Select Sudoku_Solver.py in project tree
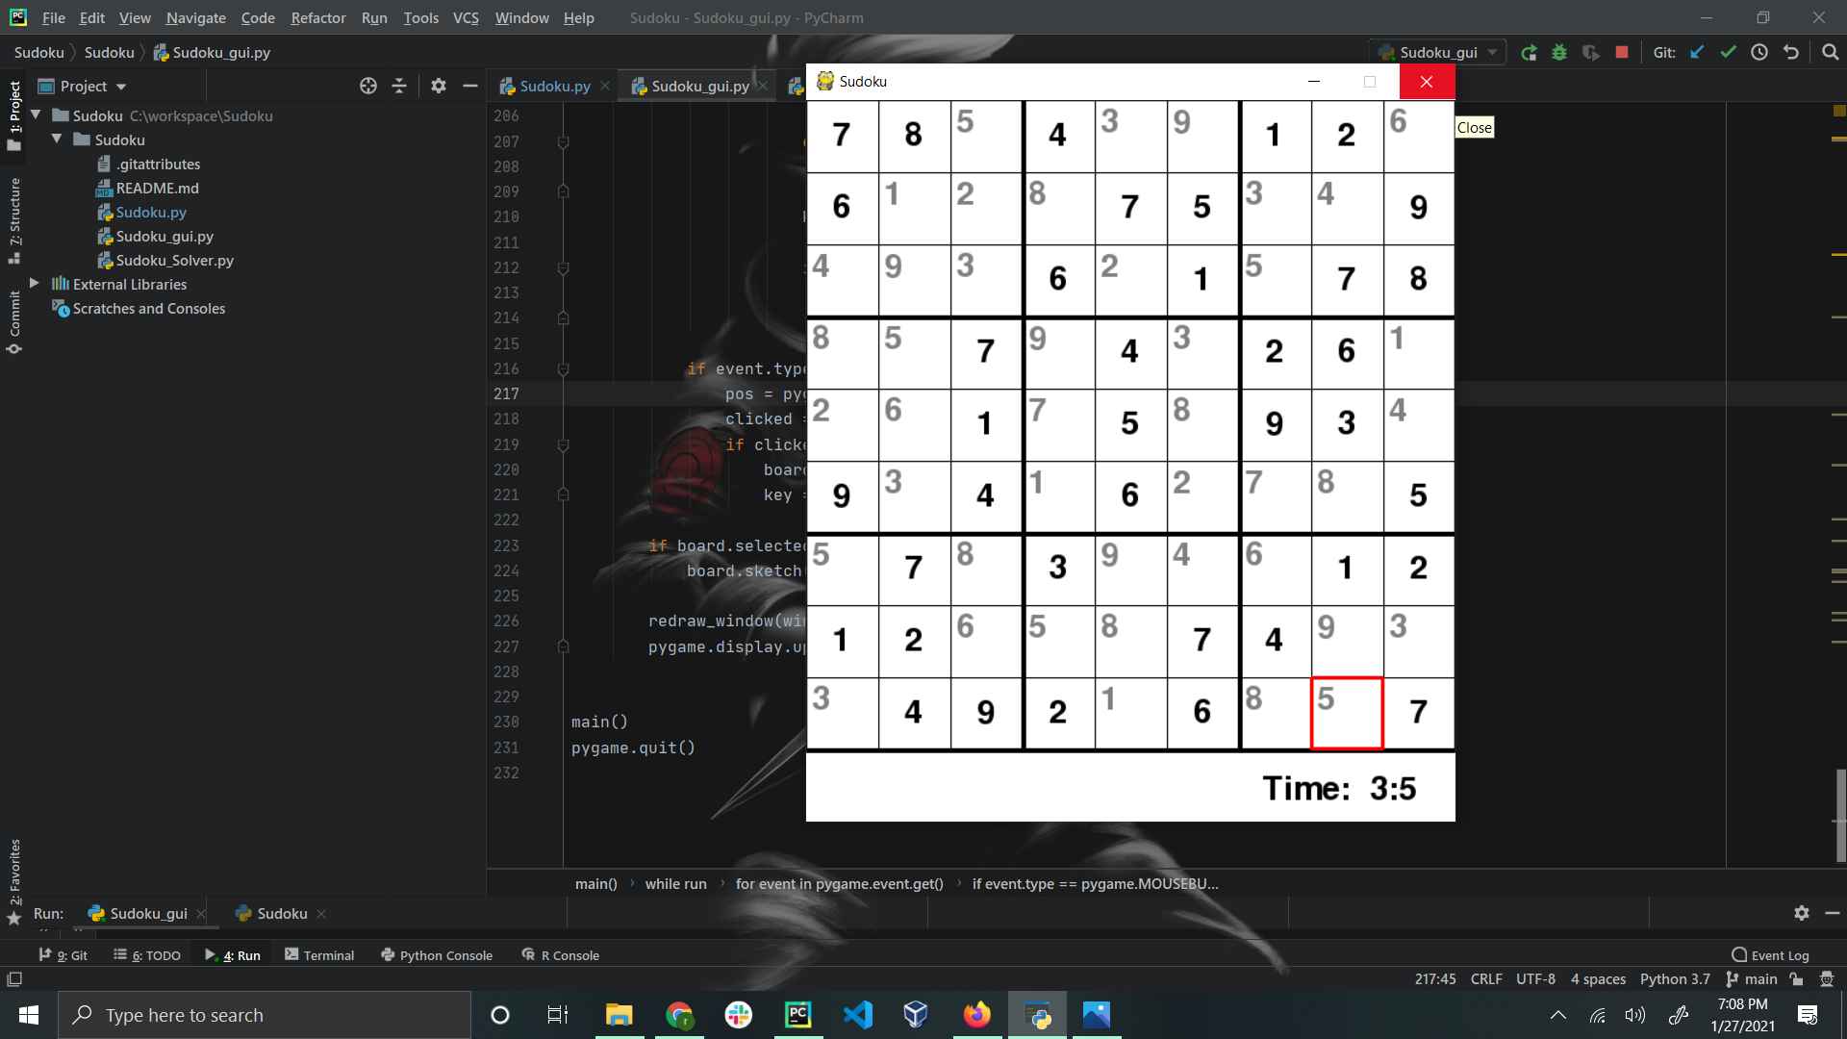 coord(174,260)
